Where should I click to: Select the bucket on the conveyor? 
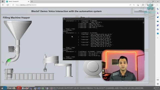[x=9, y=73]
